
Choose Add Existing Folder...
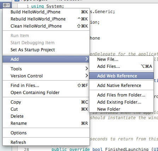point(122,102)
